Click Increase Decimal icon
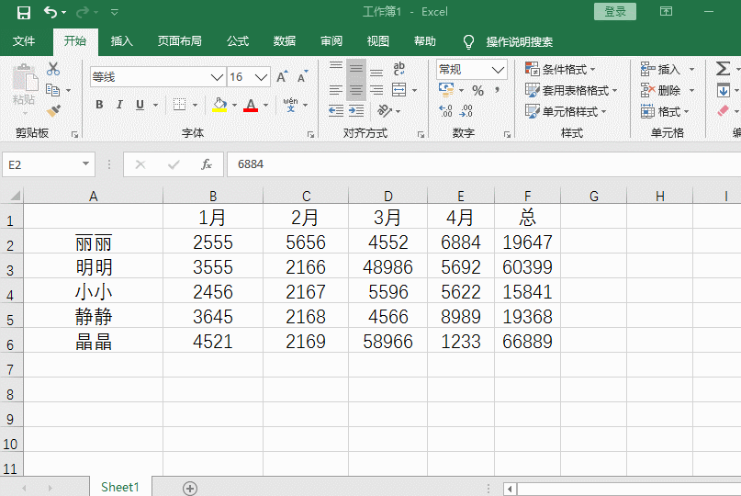The height and width of the screenshot is (496, 741). pyautogui.click(x=445, y=111)
